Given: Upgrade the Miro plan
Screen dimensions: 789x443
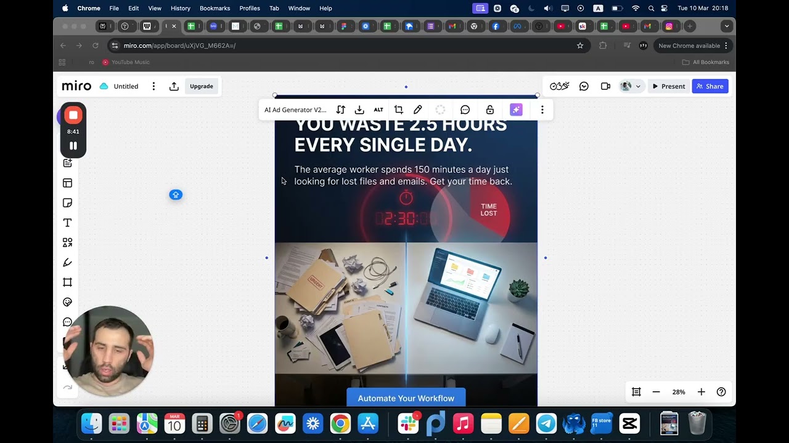Looking at the screenshot, I should pos(202,86).
